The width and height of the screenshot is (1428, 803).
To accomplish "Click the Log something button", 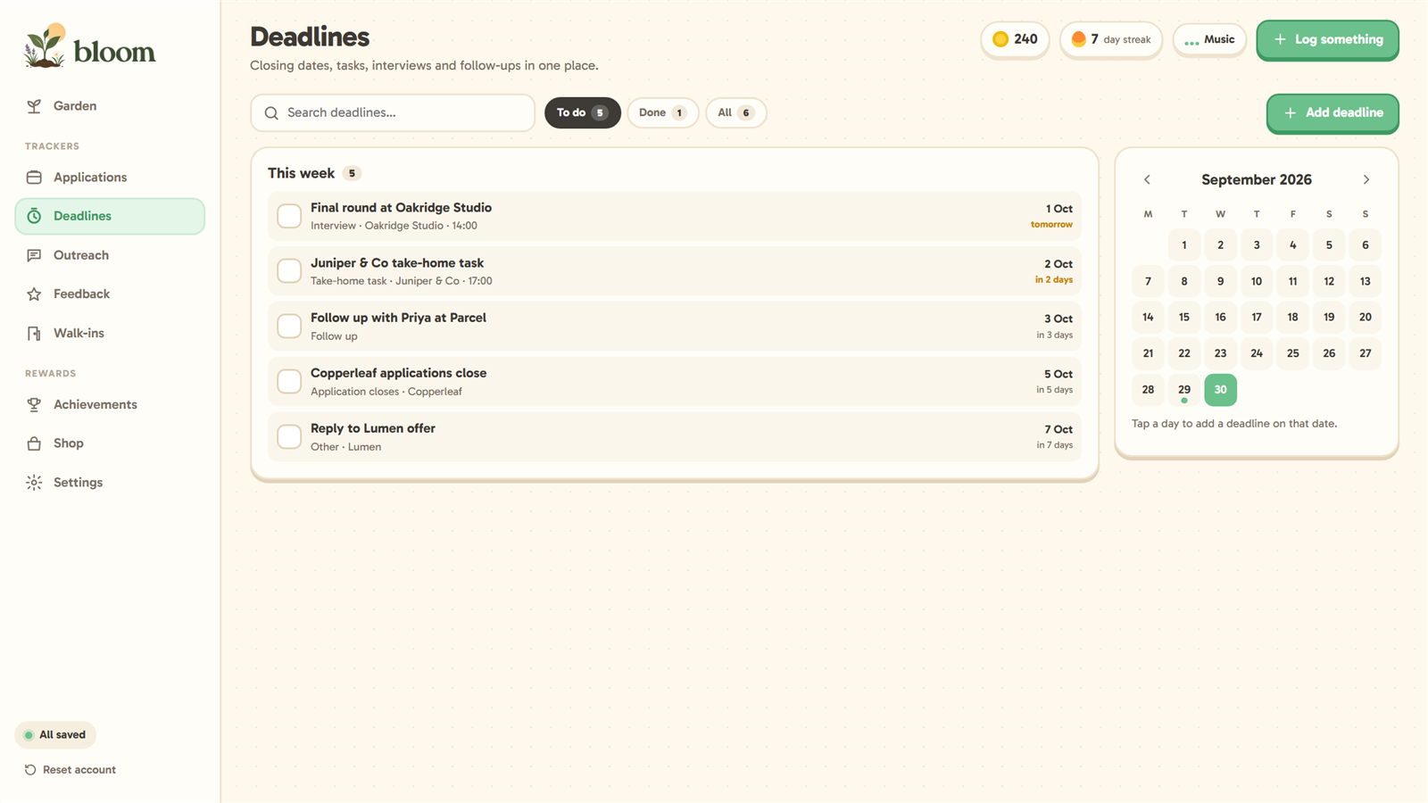I will click(1327, 40).
